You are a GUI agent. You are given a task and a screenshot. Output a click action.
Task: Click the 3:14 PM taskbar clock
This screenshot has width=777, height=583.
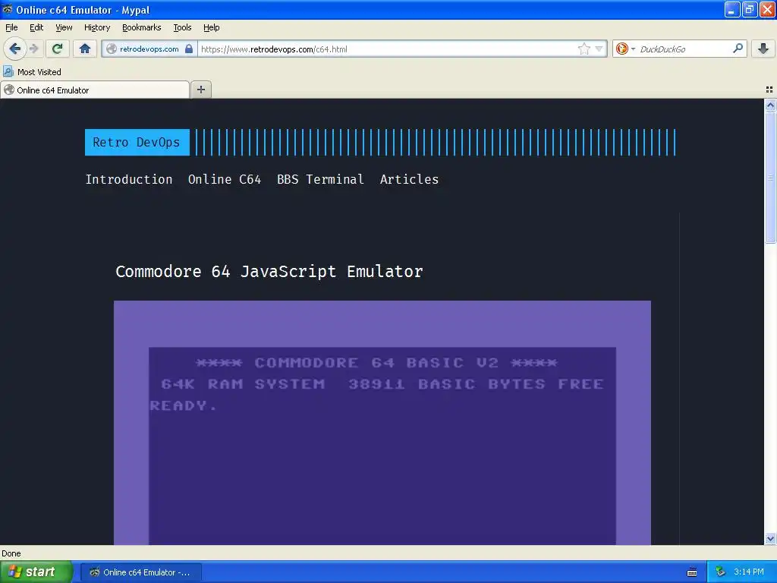pos(749,572)
